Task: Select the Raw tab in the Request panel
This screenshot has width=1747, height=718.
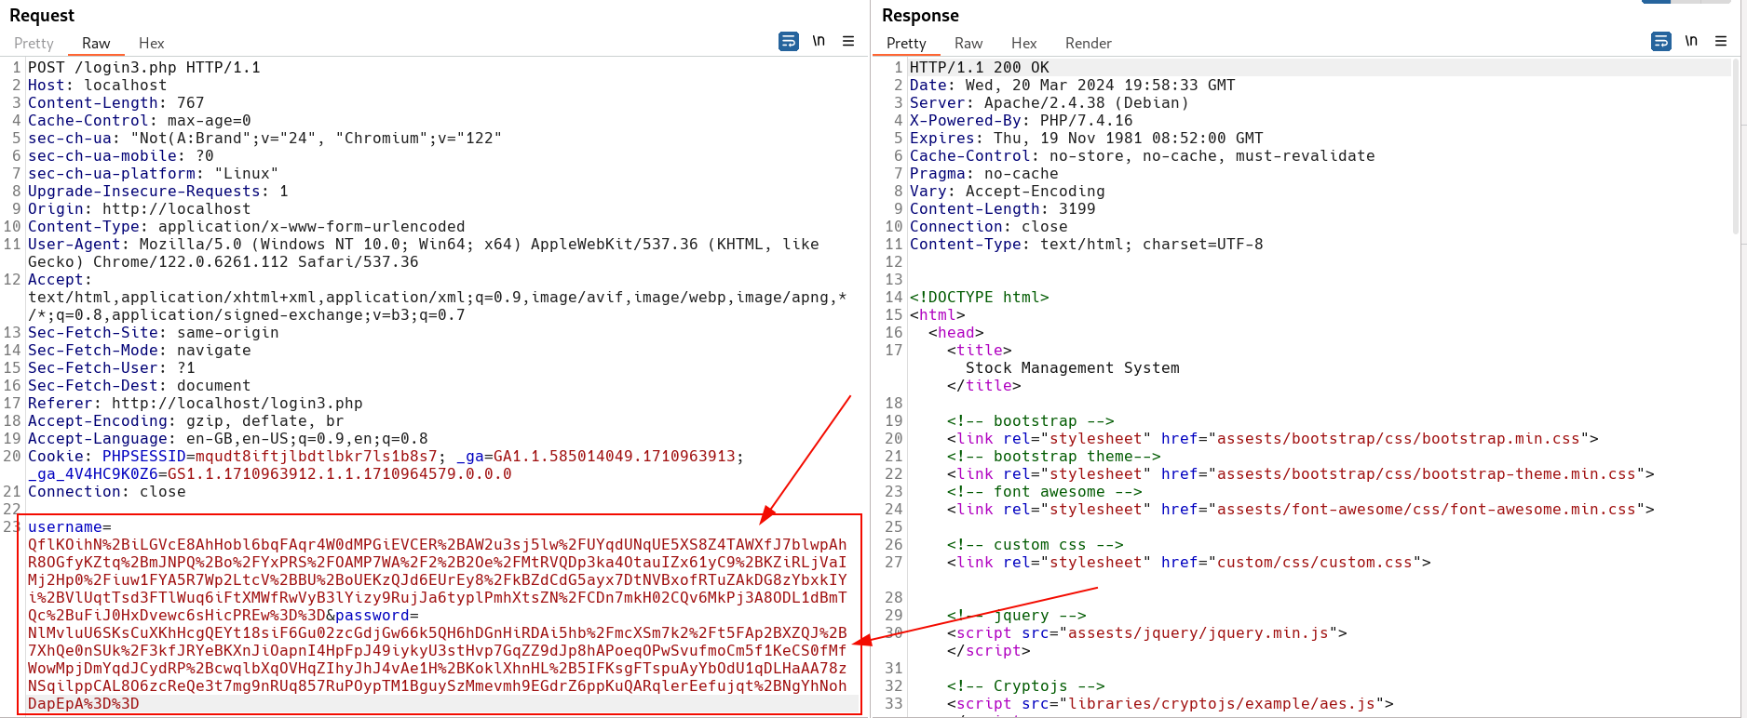Action: [x=96, y=44]
